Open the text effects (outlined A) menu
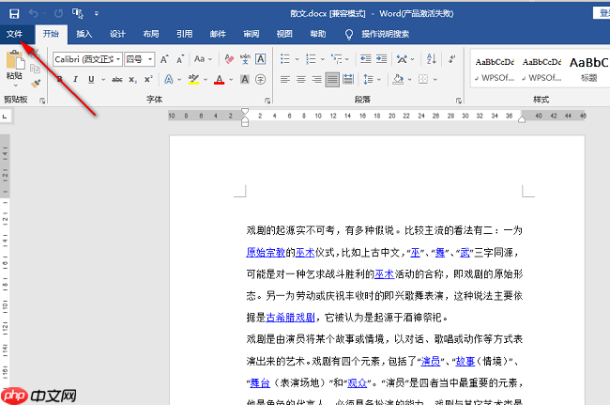 pos(168,80)
